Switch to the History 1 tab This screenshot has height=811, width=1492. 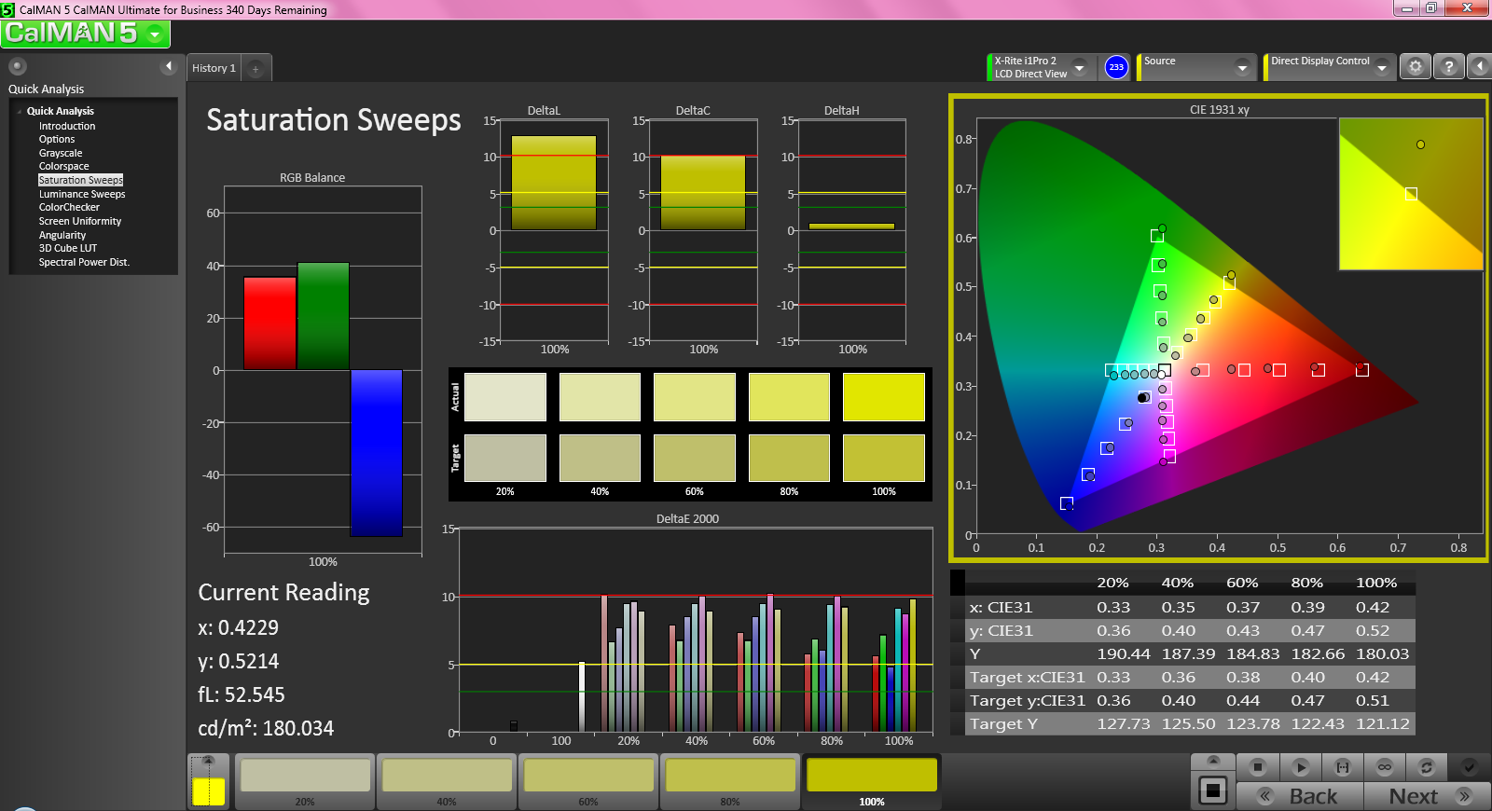tap(214, 68)
